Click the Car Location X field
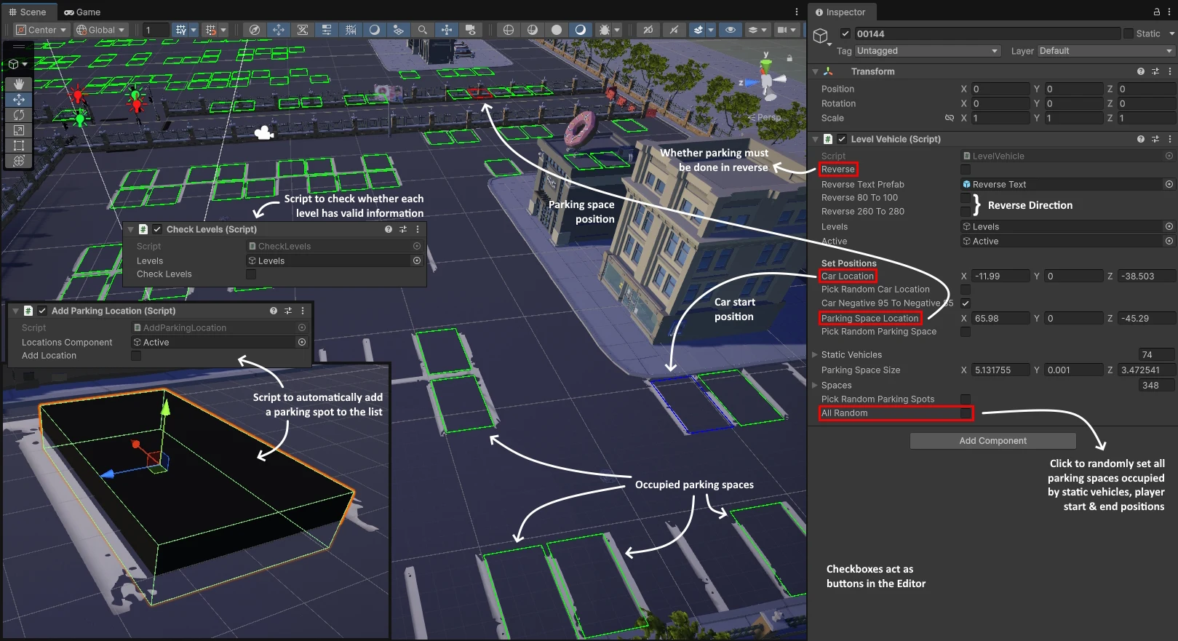The width and height of the screenshot is (1178, 641). click(1000, 276)
